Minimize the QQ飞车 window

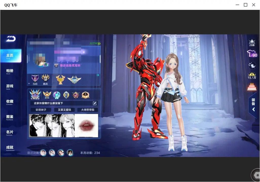coord(237,5)
